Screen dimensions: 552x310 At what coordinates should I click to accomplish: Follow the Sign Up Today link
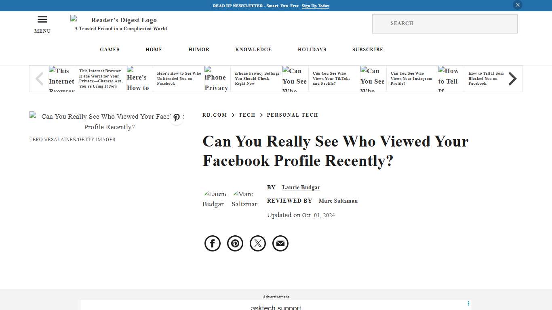[315, 6]
